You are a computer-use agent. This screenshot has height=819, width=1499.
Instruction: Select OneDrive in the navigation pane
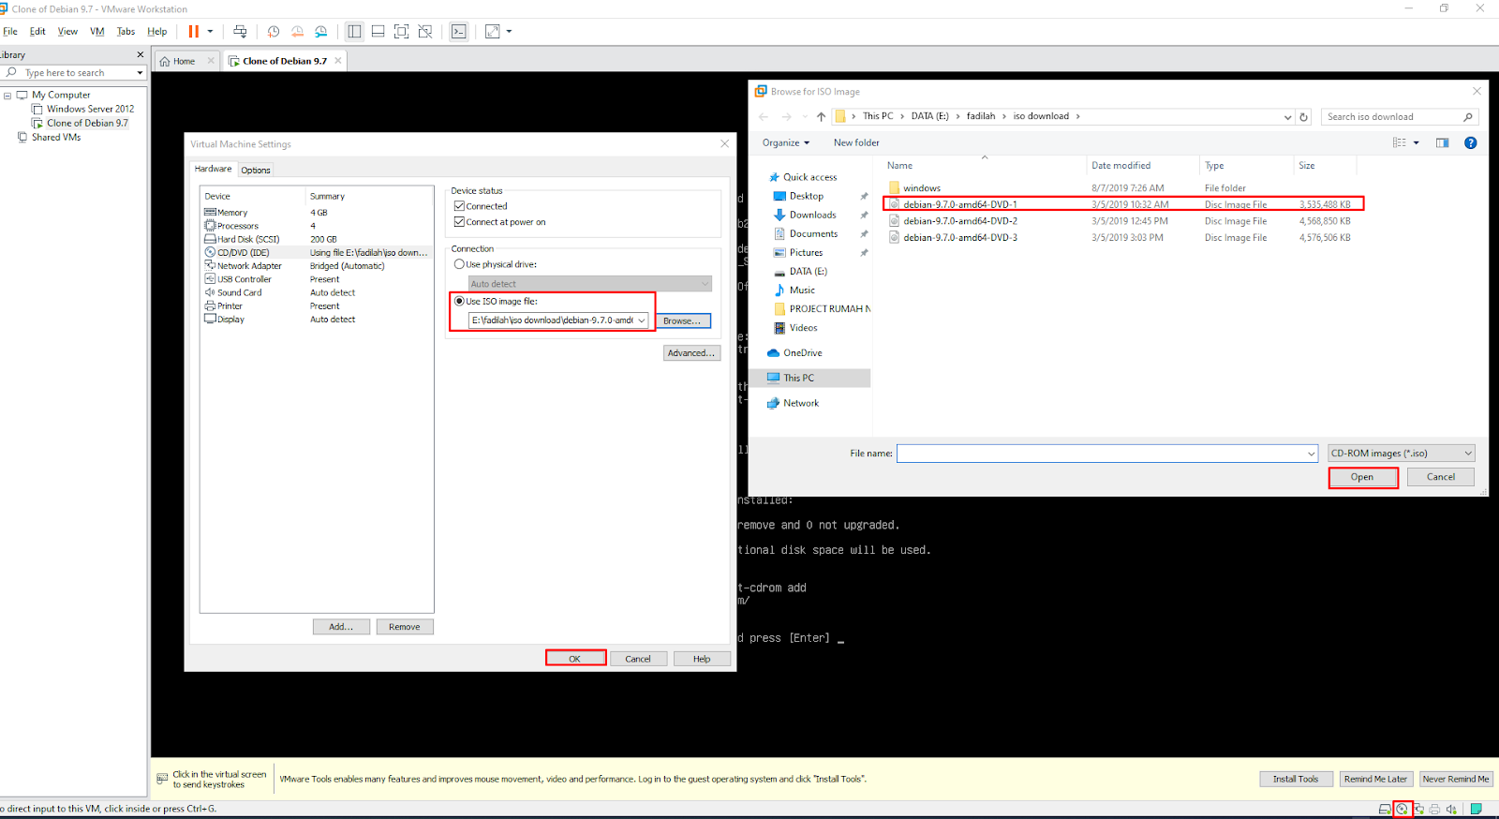(x=802, y=353)
